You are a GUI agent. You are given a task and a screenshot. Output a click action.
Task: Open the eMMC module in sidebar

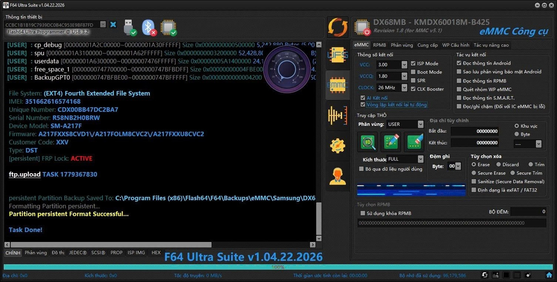click(x=338, y=85)
